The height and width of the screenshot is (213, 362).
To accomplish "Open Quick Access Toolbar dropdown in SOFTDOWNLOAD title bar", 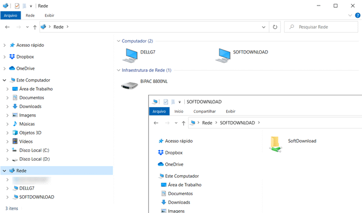I will [179, 102].
